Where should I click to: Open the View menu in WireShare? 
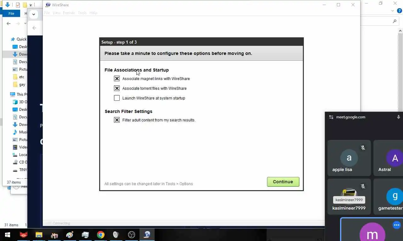pyautogui.click(x=56, y=13)
